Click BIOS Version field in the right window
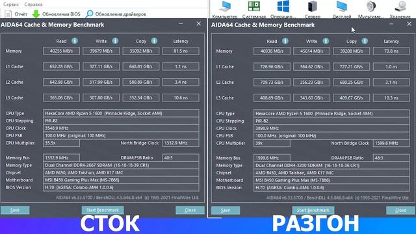 [x=331, y=188]
